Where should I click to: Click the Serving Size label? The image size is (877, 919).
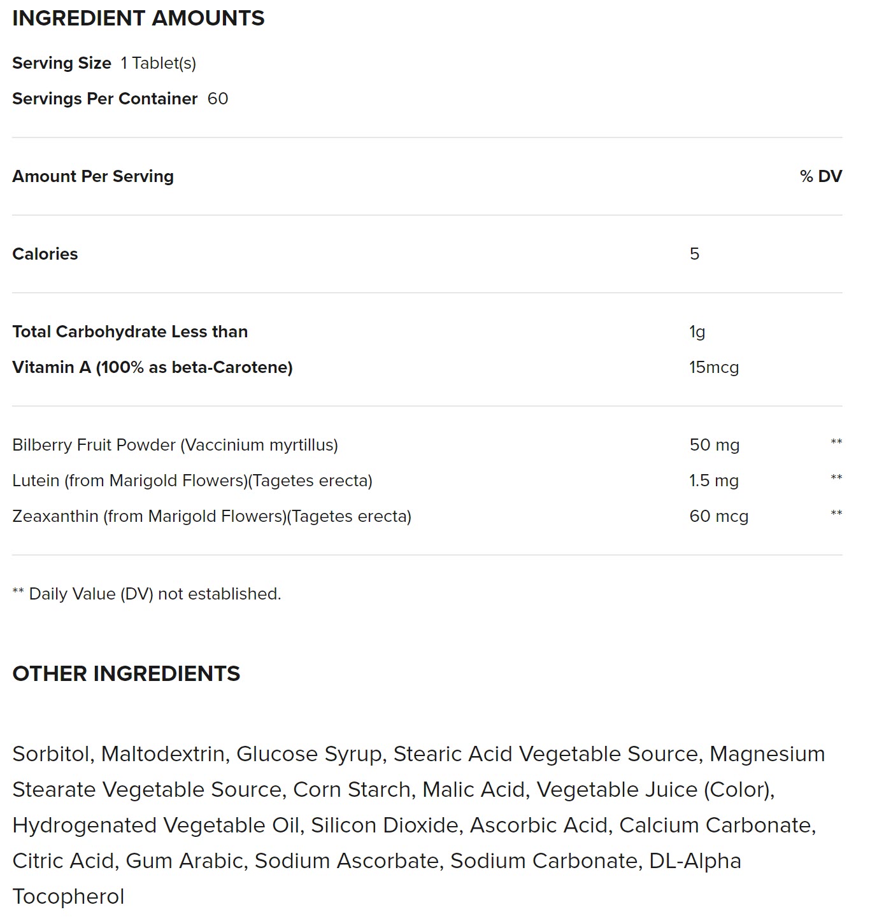[62, 63]
